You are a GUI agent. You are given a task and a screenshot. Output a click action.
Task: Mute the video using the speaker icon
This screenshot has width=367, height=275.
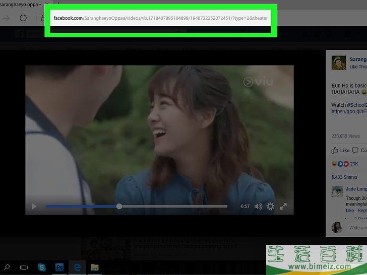(x=258, y=207)
